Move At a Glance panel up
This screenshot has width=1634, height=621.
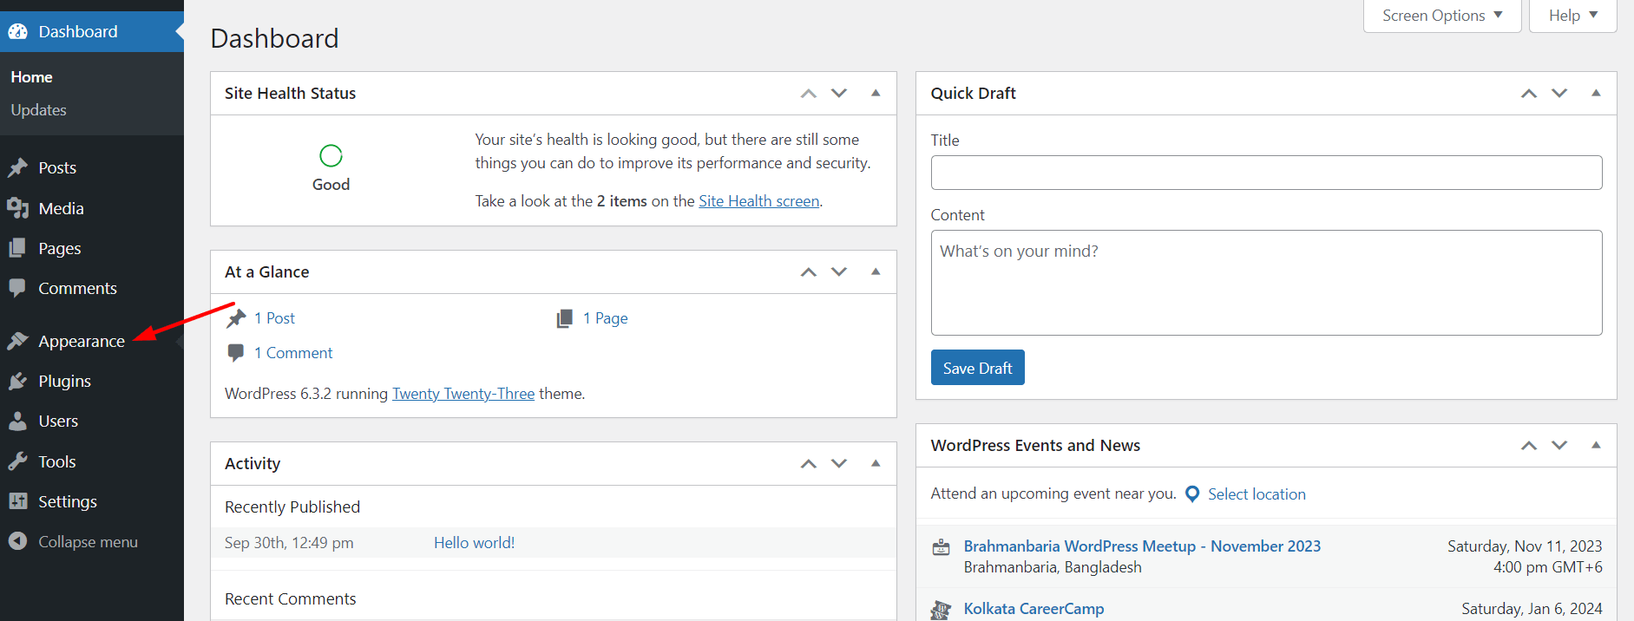[809, 271]
